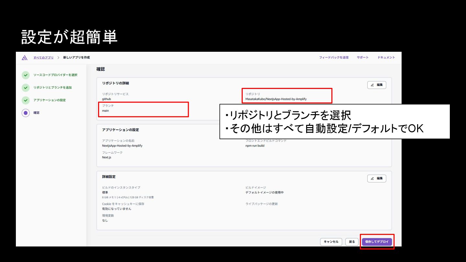This screenshot has height=262, width=466.
Task: Click the 戻る button
Action: (352, 242)
